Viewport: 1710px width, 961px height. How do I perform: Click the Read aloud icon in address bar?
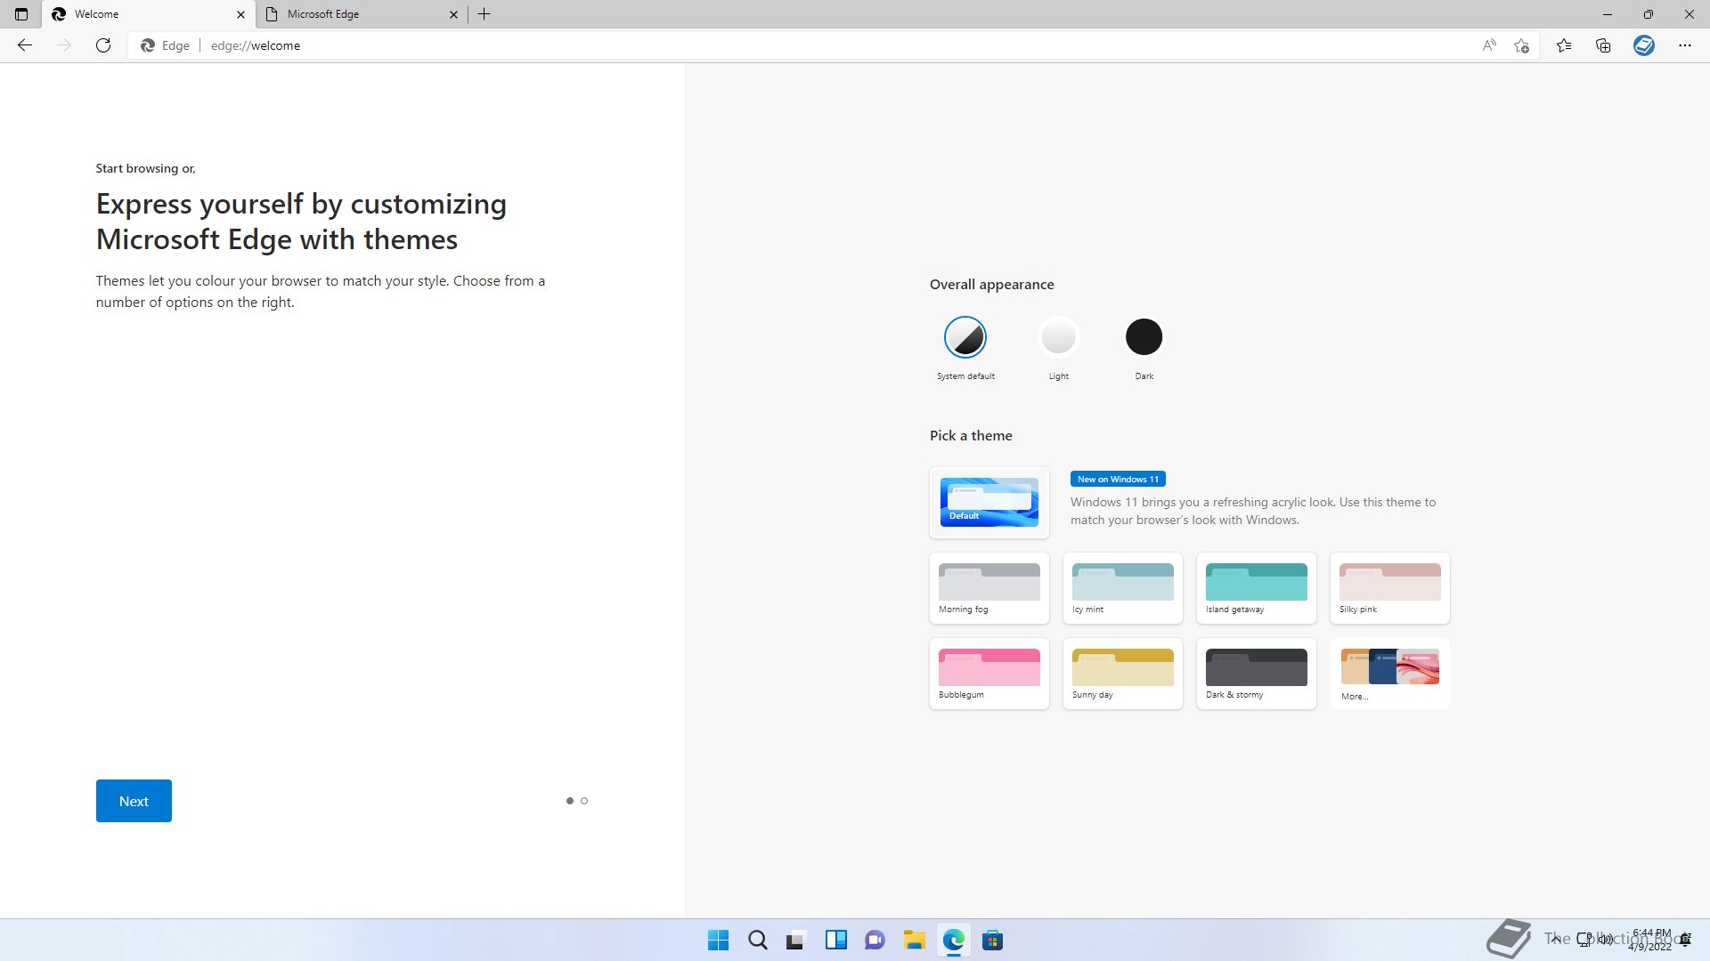1489,45
